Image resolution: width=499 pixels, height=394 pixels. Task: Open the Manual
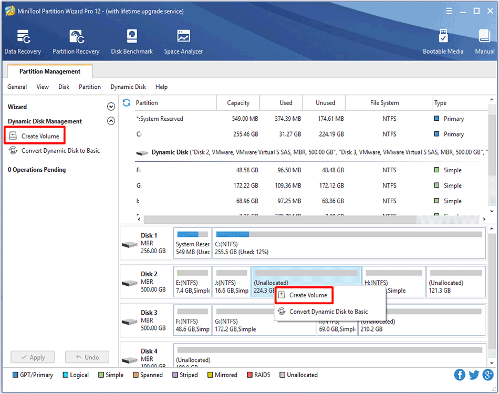[484, 41]
